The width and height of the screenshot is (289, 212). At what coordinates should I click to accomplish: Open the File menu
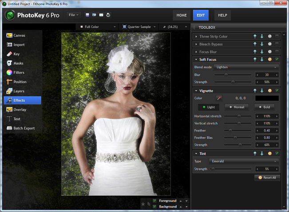pos(73,15)
